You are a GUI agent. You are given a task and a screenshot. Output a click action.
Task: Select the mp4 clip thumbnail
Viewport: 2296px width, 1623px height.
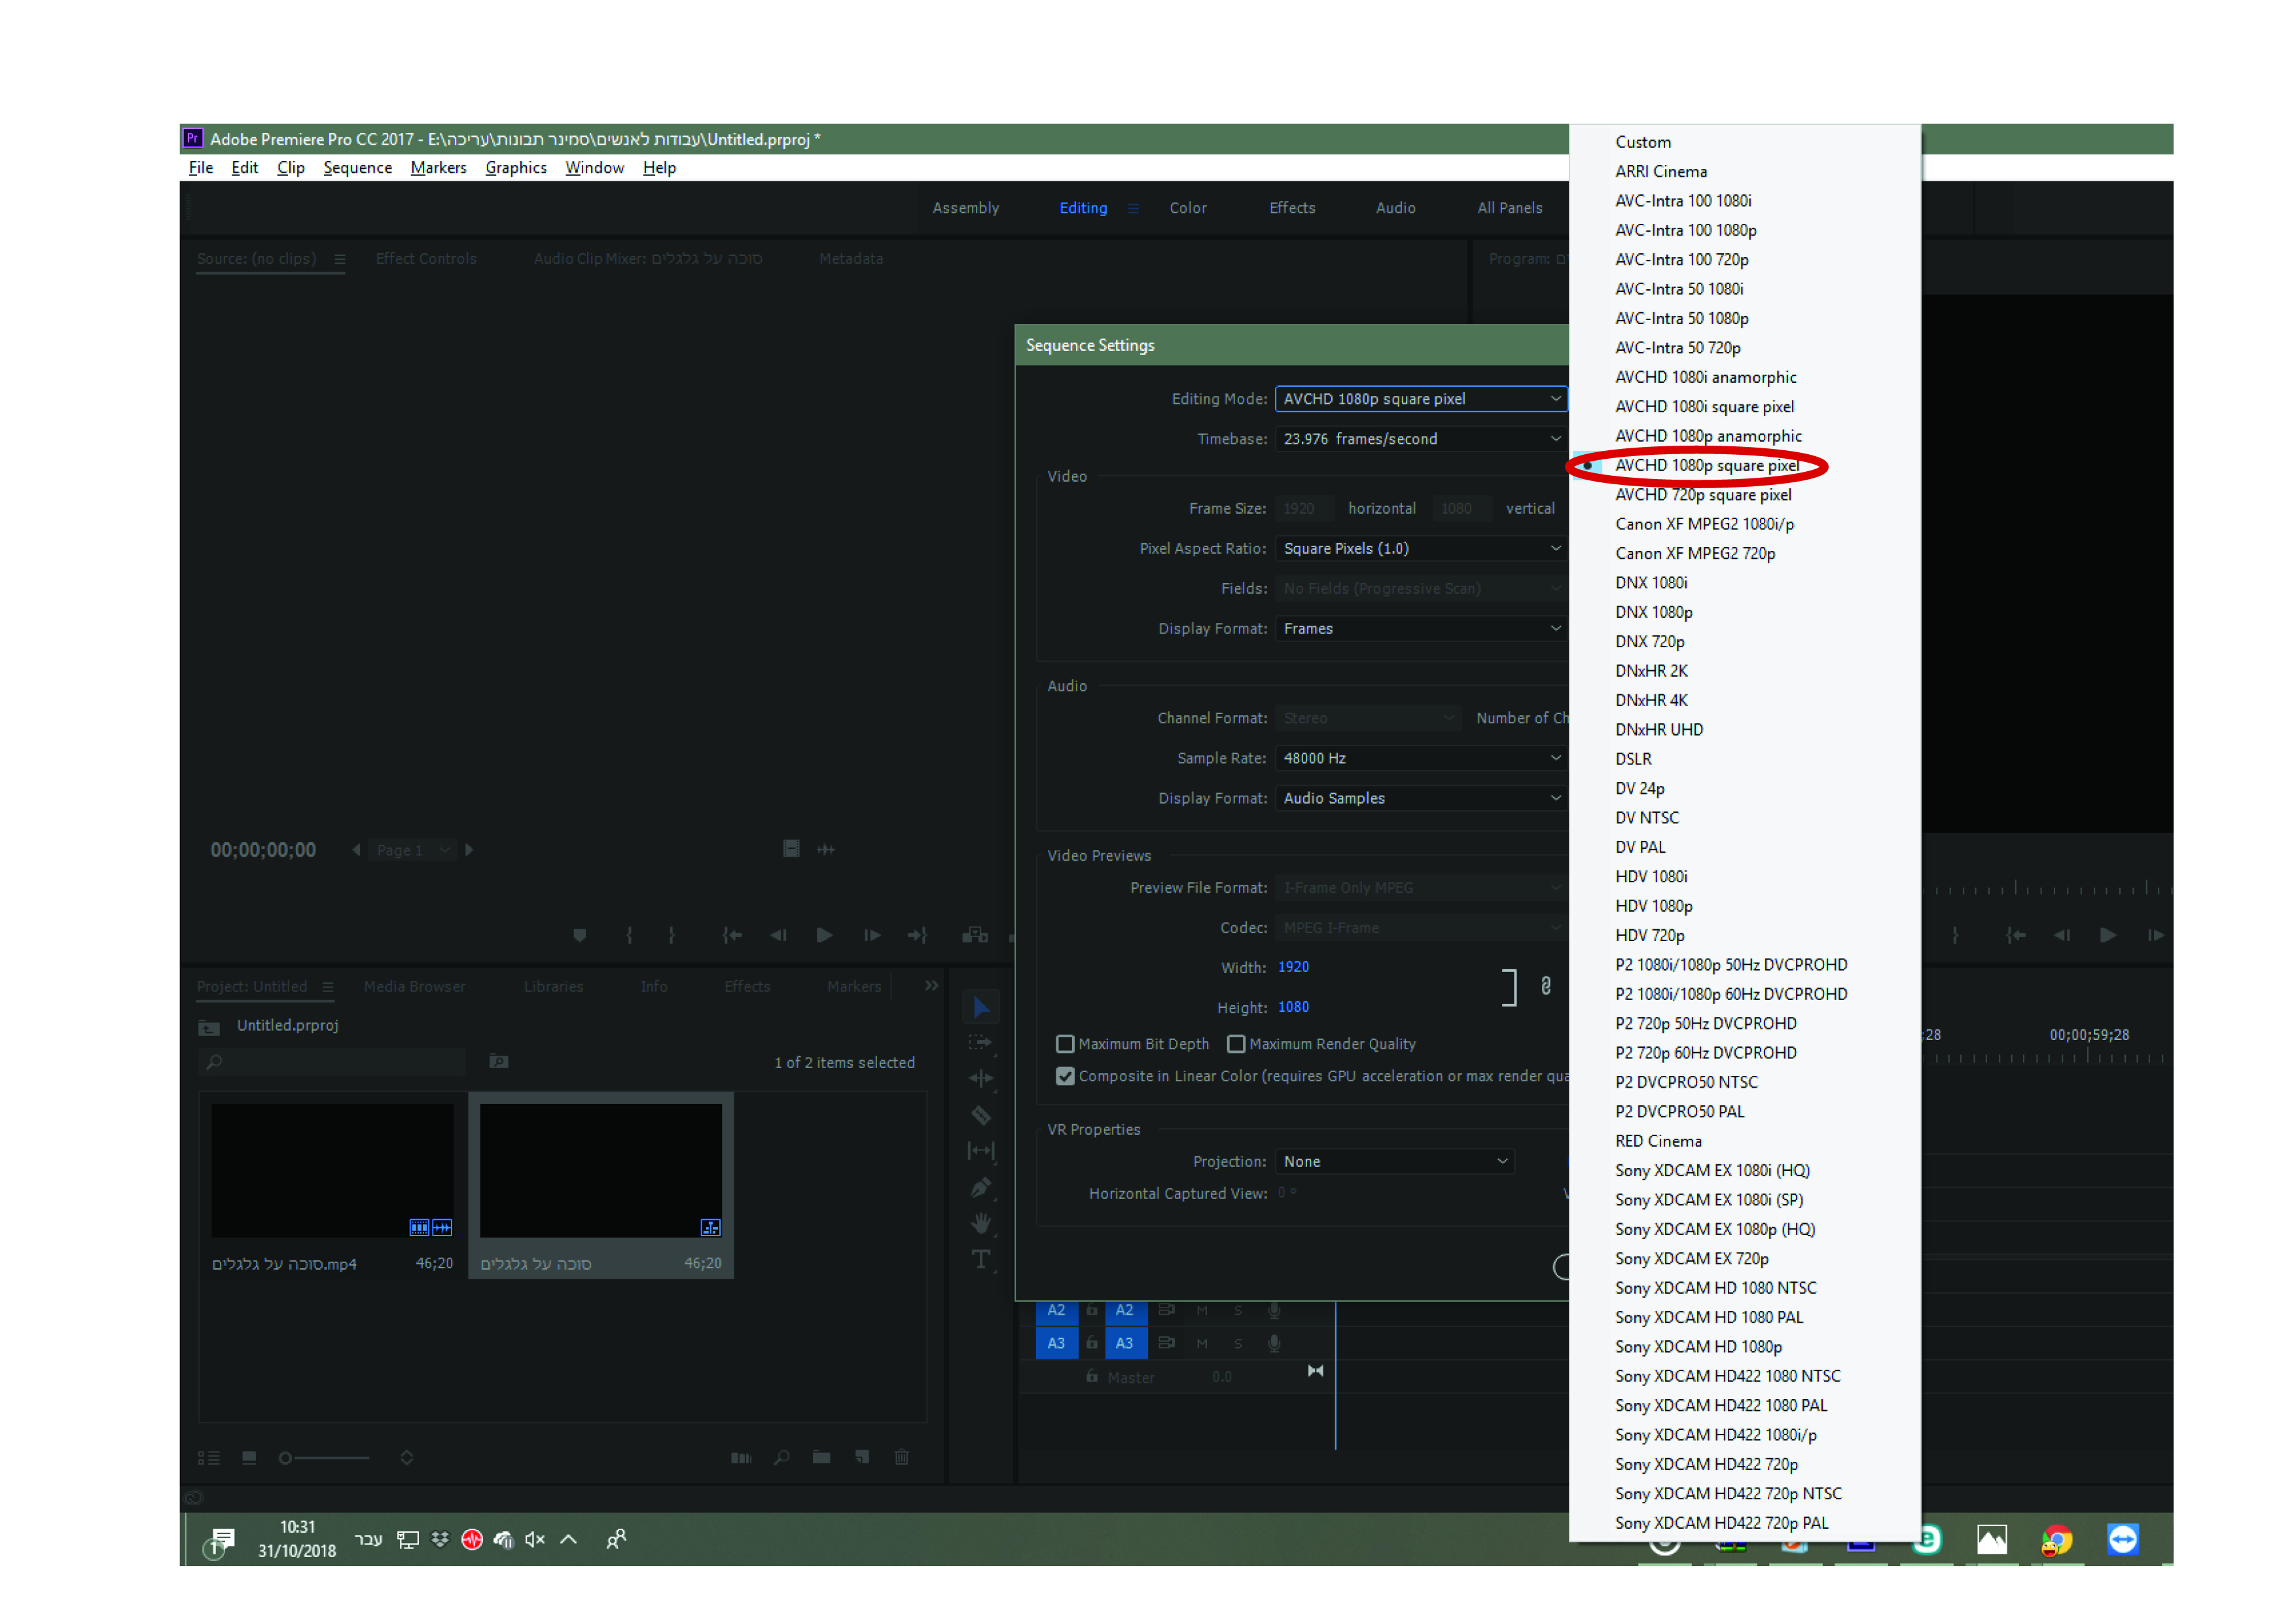coord(332,1171)
